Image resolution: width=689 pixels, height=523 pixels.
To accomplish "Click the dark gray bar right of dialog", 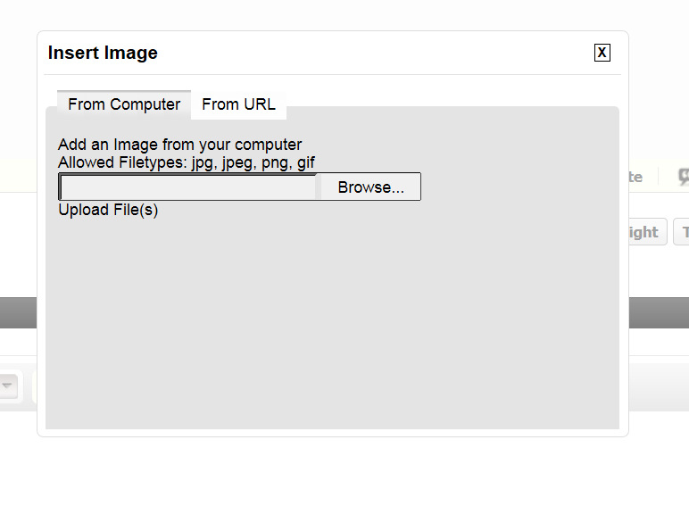I will 659,312.
